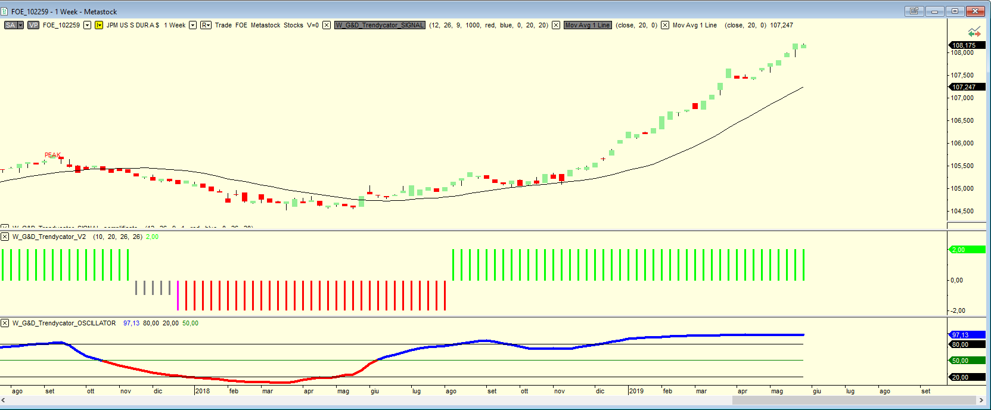Open the R dropdown in chart header
The height and width of the screenshot is (410, 991).
206,25
